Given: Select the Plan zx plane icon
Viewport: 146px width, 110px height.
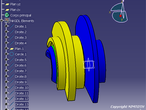Looking at the screenshot, I should pyautogui.click(x=7, y=10).
